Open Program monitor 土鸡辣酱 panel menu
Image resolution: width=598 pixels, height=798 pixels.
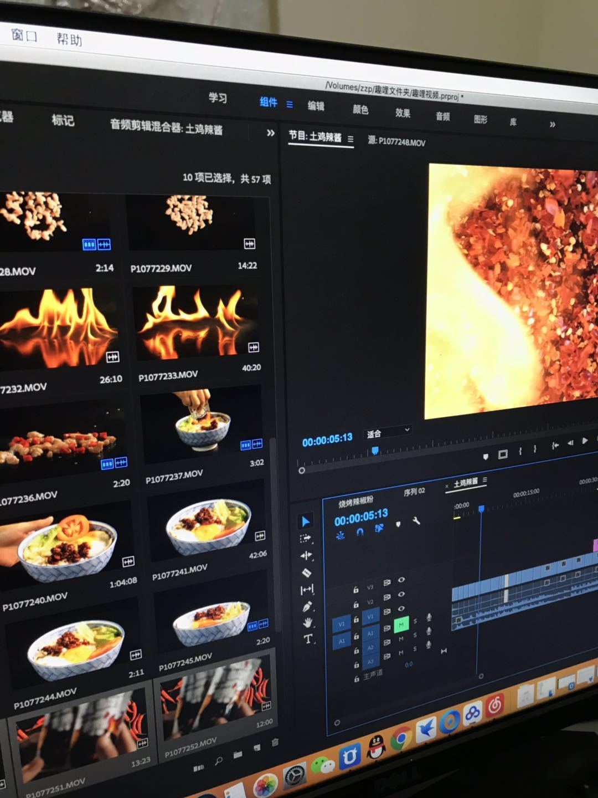coord(350,139)
